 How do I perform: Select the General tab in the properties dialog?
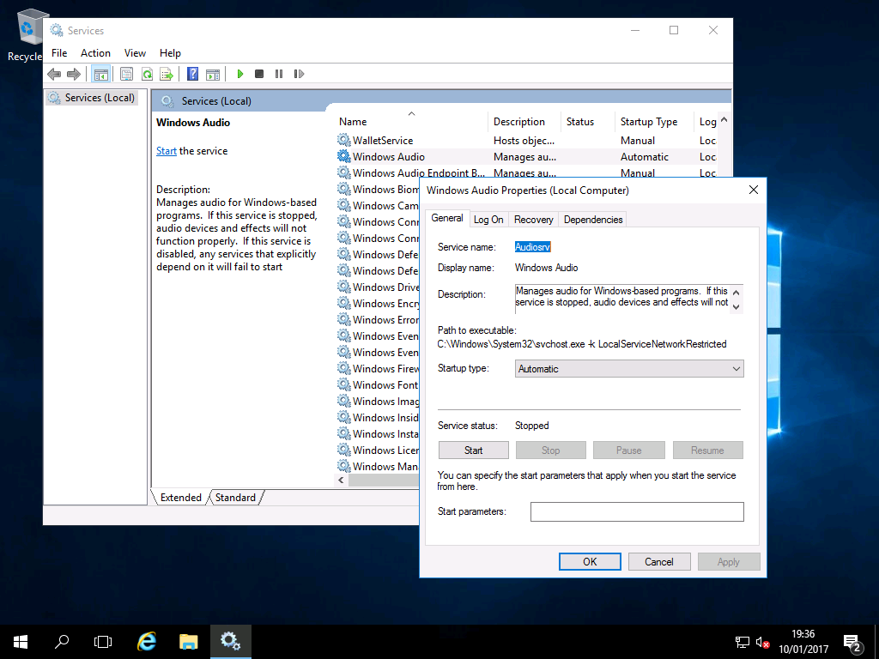(x=446, y=218)
